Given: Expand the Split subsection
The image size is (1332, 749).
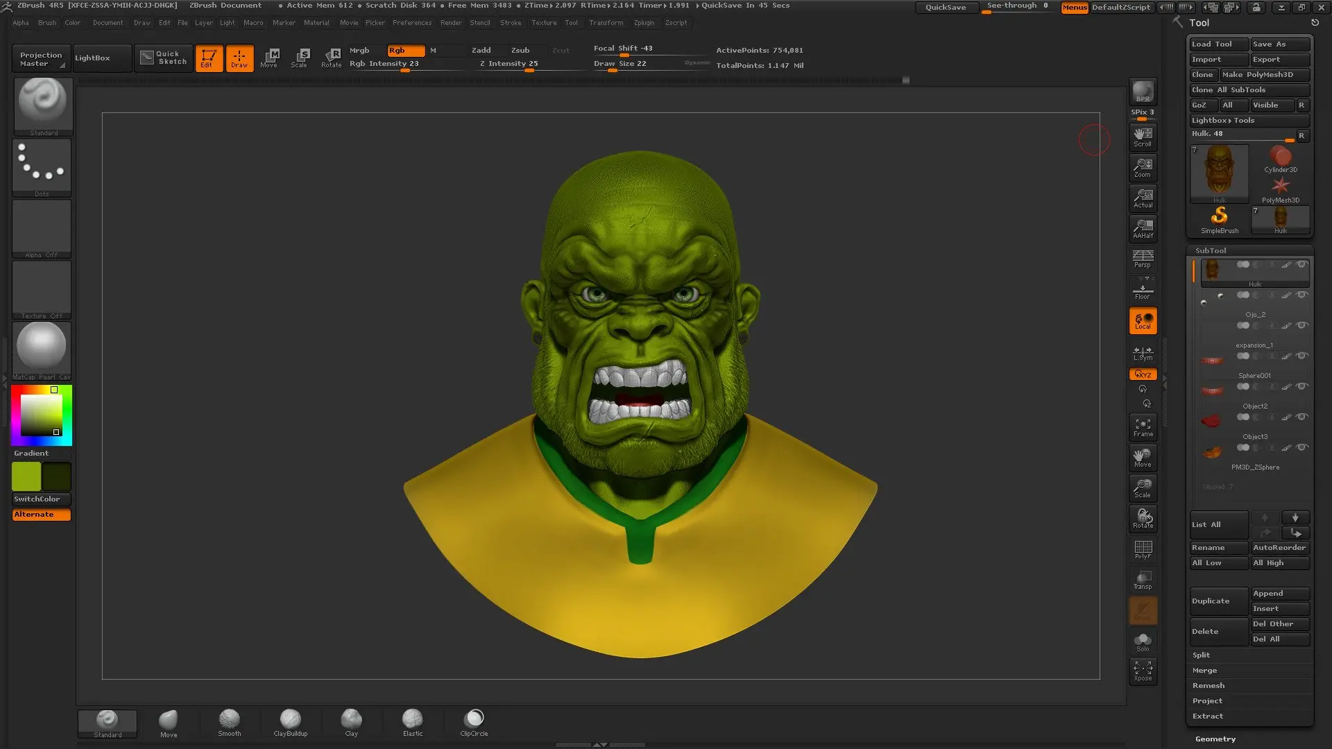Looking at the screenshot, I should (1201, 655).
